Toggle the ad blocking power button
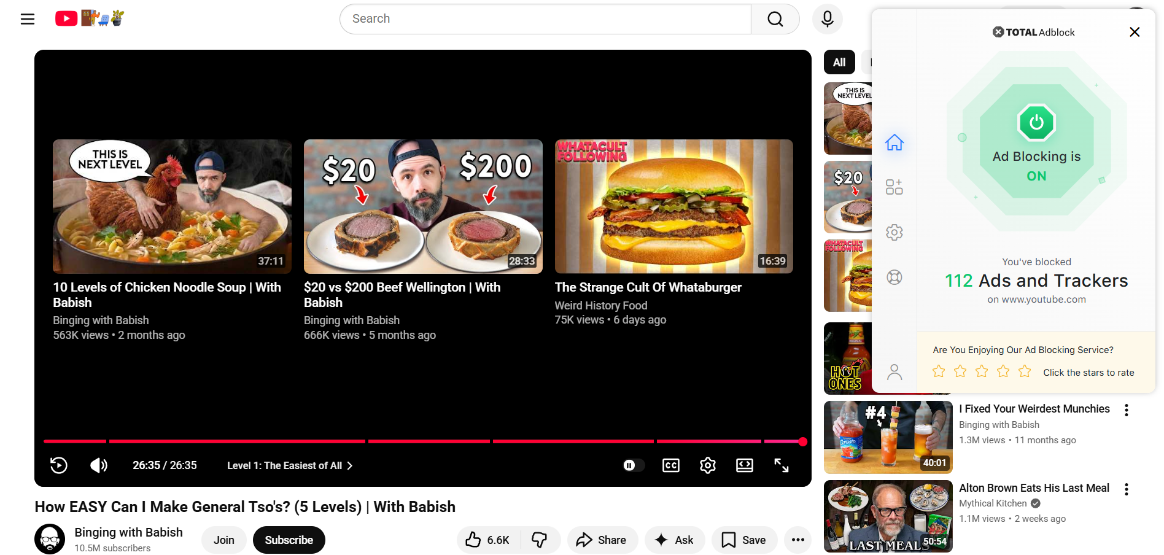The image size is (1164, 555). click(1036, 123)
